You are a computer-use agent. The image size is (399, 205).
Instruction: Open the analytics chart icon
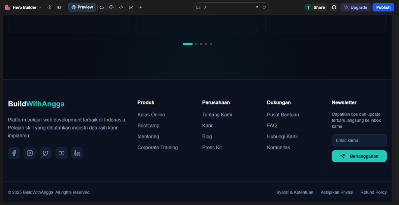(x=131, y=7)
